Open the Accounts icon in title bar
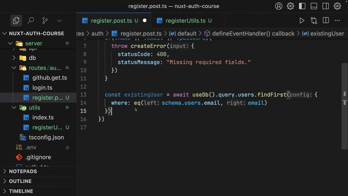This screenshot has height=196, width=348. (279, 6)
